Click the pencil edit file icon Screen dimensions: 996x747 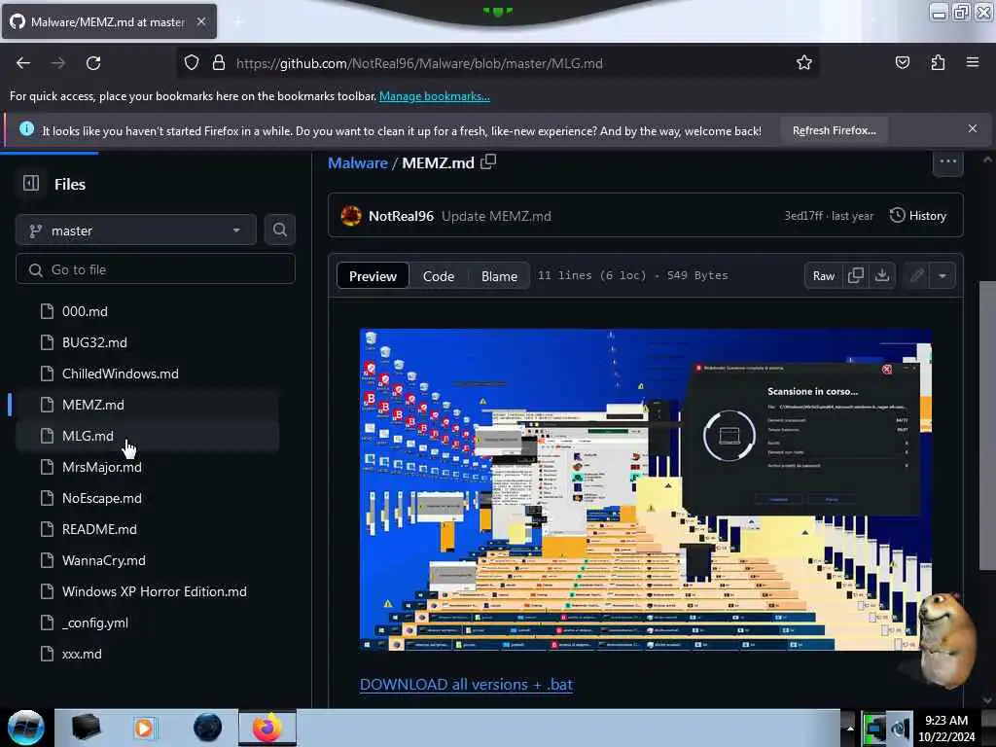point(916,275)
